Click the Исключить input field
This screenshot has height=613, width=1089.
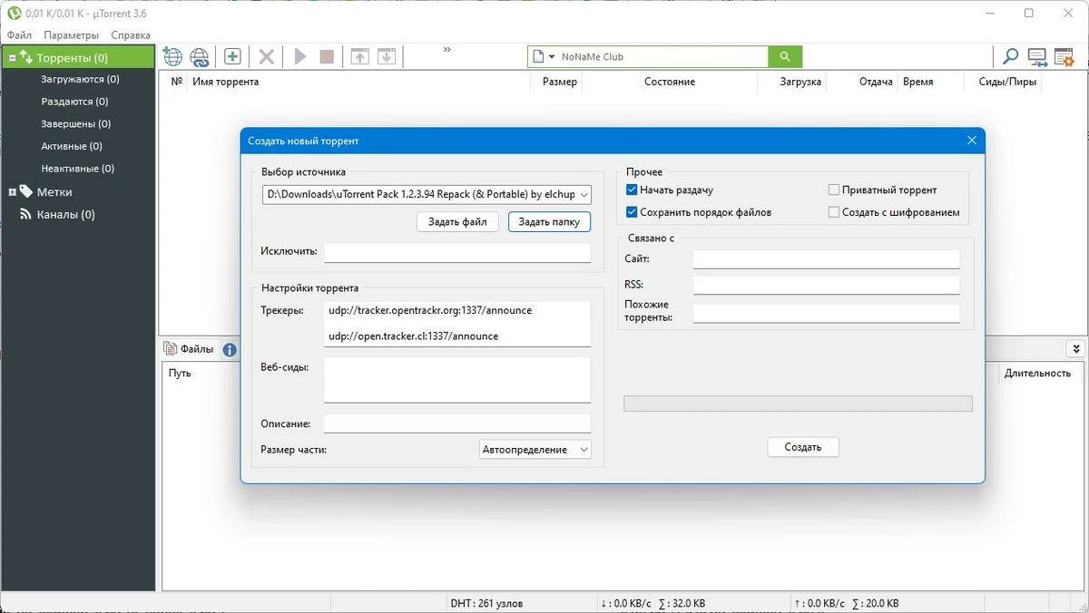[x=457, y=252]
